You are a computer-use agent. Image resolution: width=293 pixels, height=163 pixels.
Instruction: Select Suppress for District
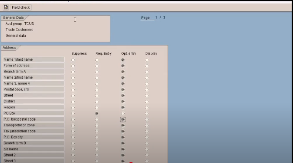[x=73, y=101]
